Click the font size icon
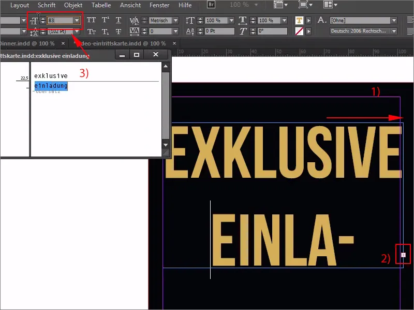This screenshot has height=310, width=414. coord(34,21)
